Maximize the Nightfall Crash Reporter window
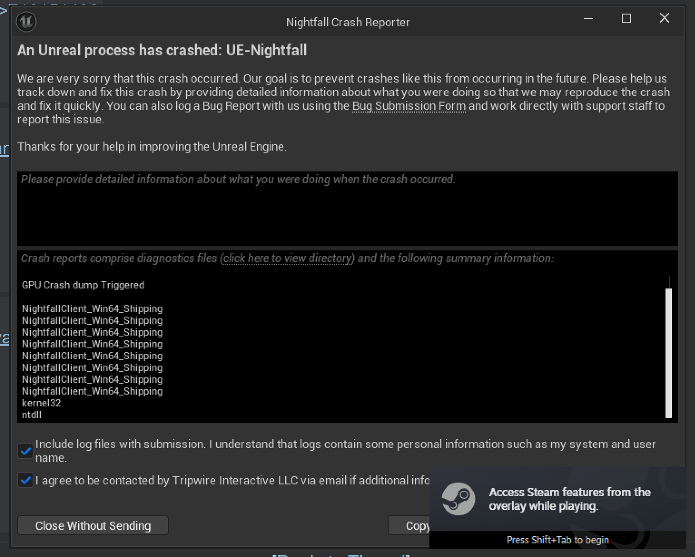The height and width of the screenshot is (557, 695). pos(626,19)
